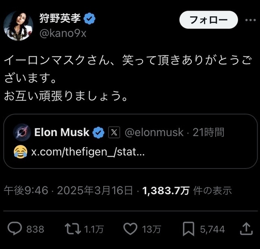260x249 pixels.
Task: Repost the tweet via retweet icon
Action: click(73, 229)
